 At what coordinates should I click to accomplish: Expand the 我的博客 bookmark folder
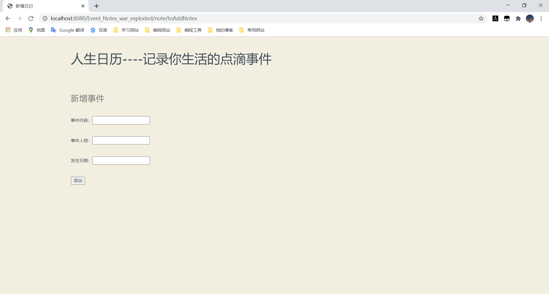[220, 30]
